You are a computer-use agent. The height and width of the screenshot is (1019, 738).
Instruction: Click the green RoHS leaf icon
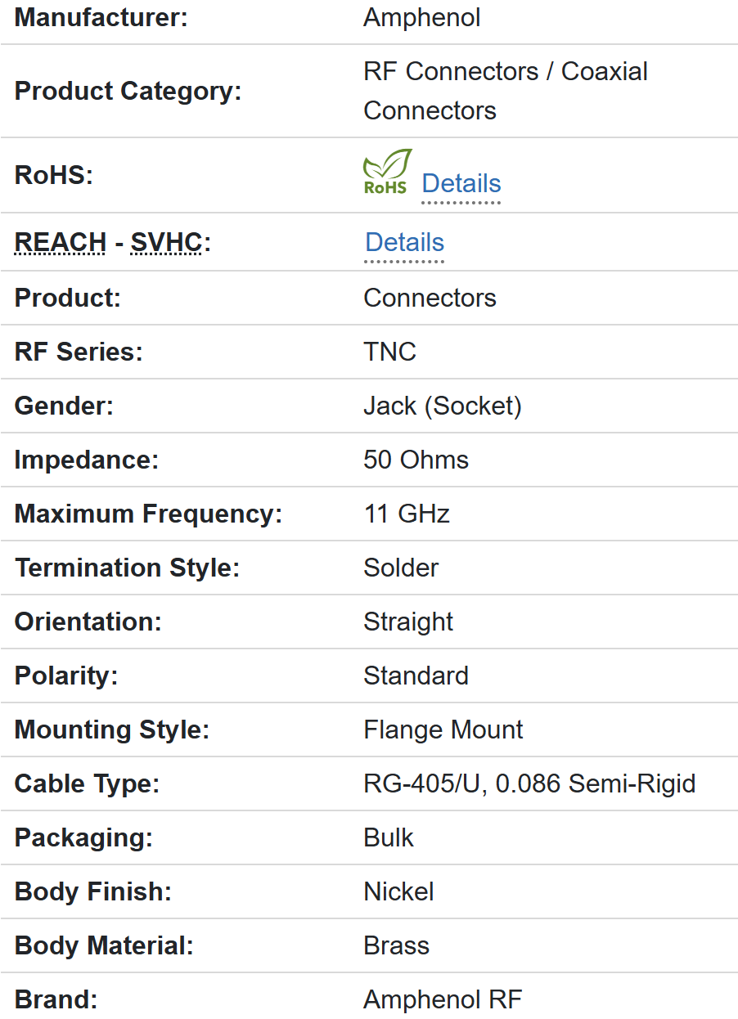pos(387,171)
